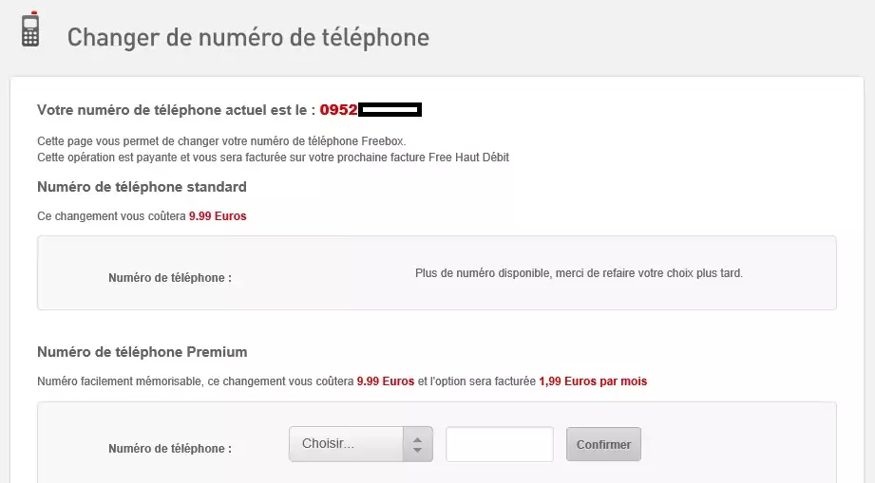Click the "Plus de numéro disponible" message
The image size is (875, 483).
tap(579, 273)
